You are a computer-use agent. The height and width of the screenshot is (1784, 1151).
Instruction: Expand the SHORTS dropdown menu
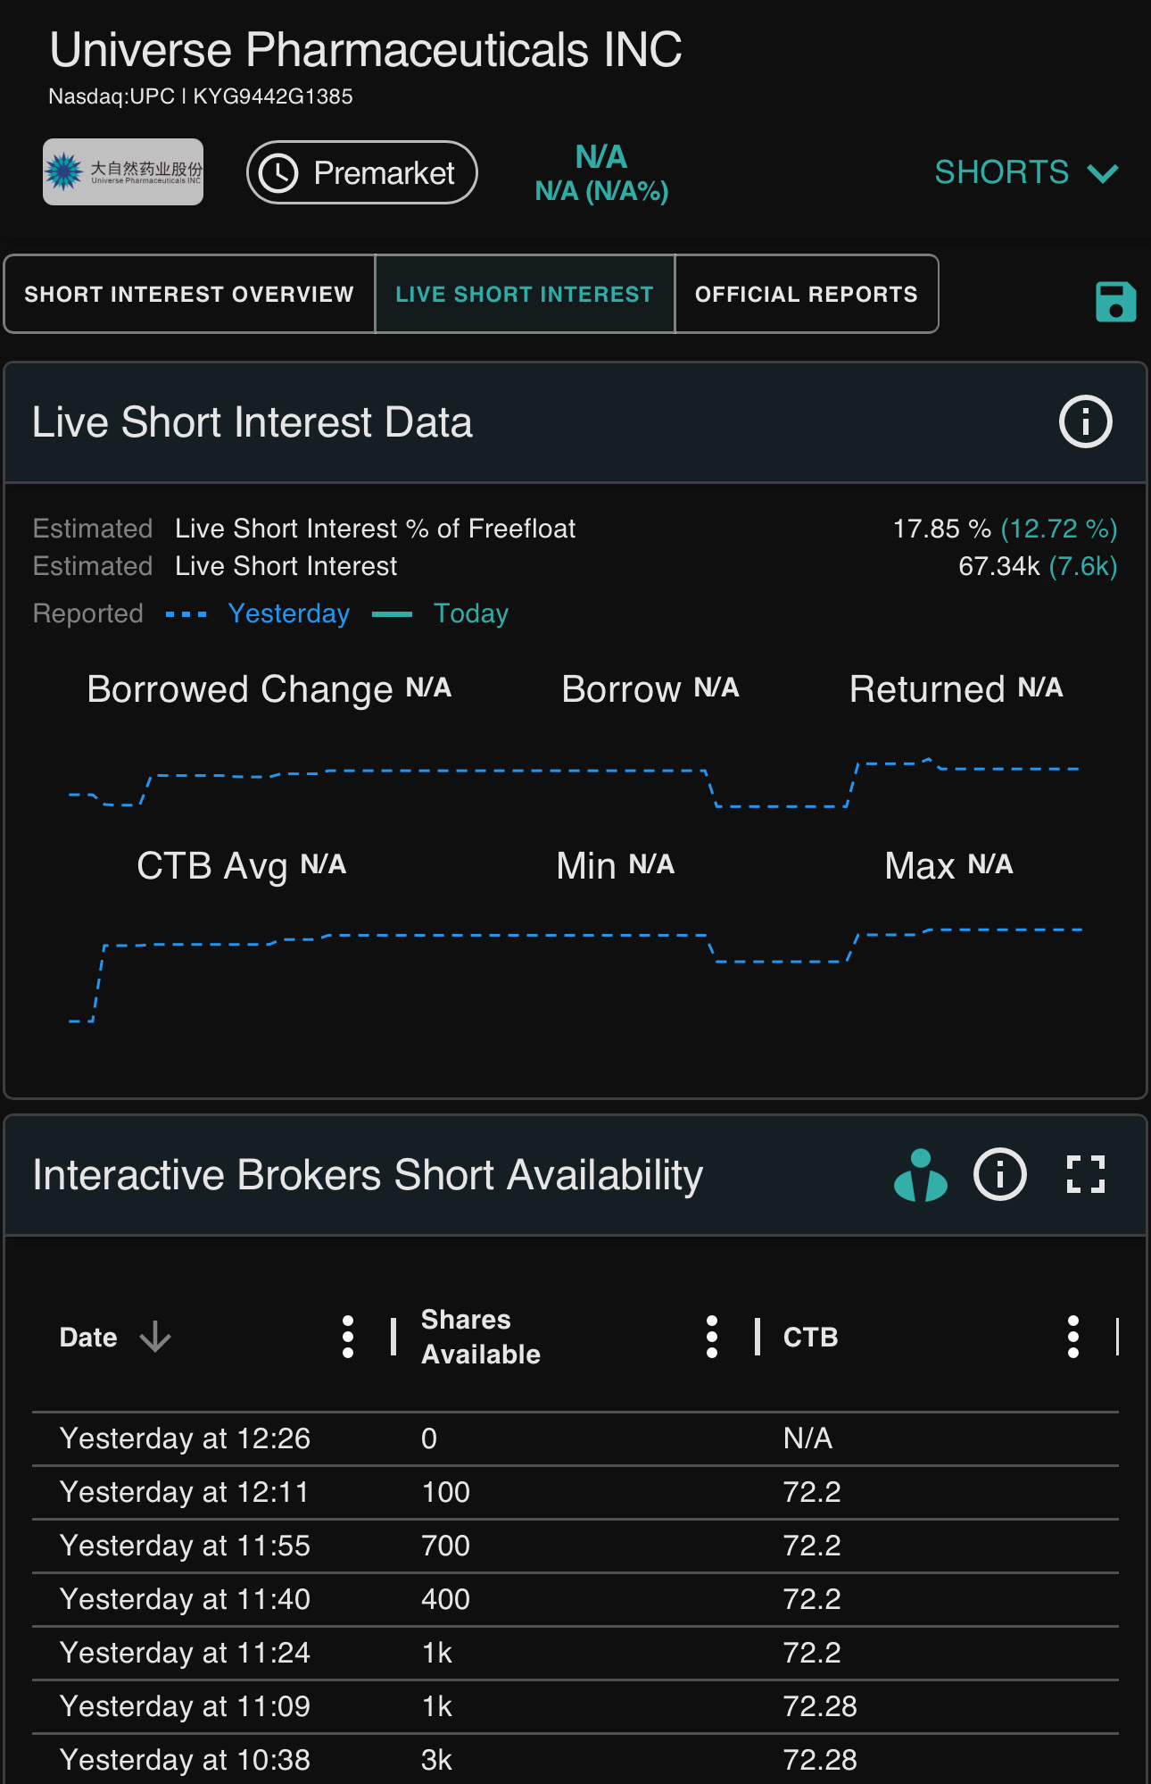[1026, 172]
